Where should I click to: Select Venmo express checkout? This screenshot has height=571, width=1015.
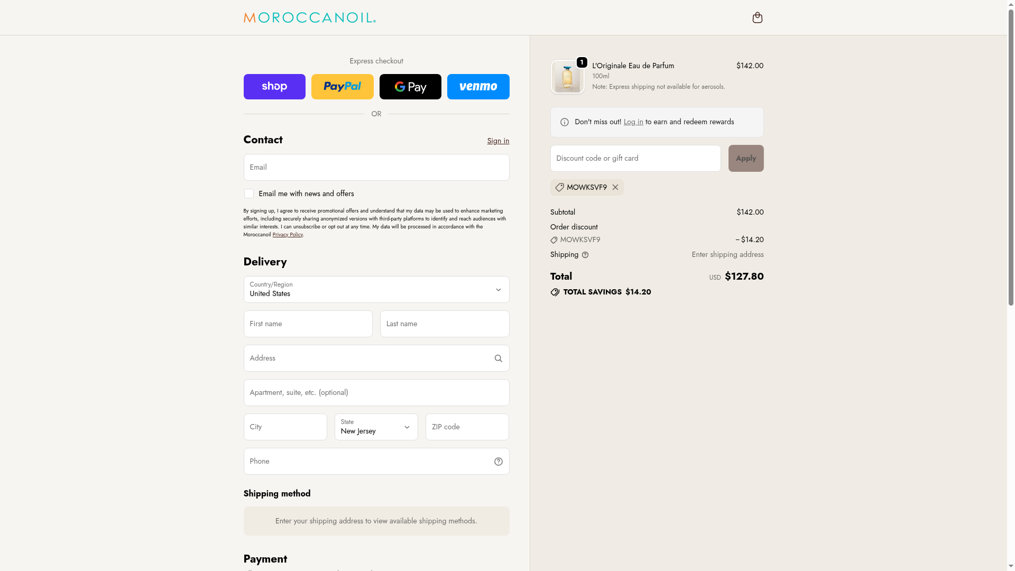click(x=478, y=87)
